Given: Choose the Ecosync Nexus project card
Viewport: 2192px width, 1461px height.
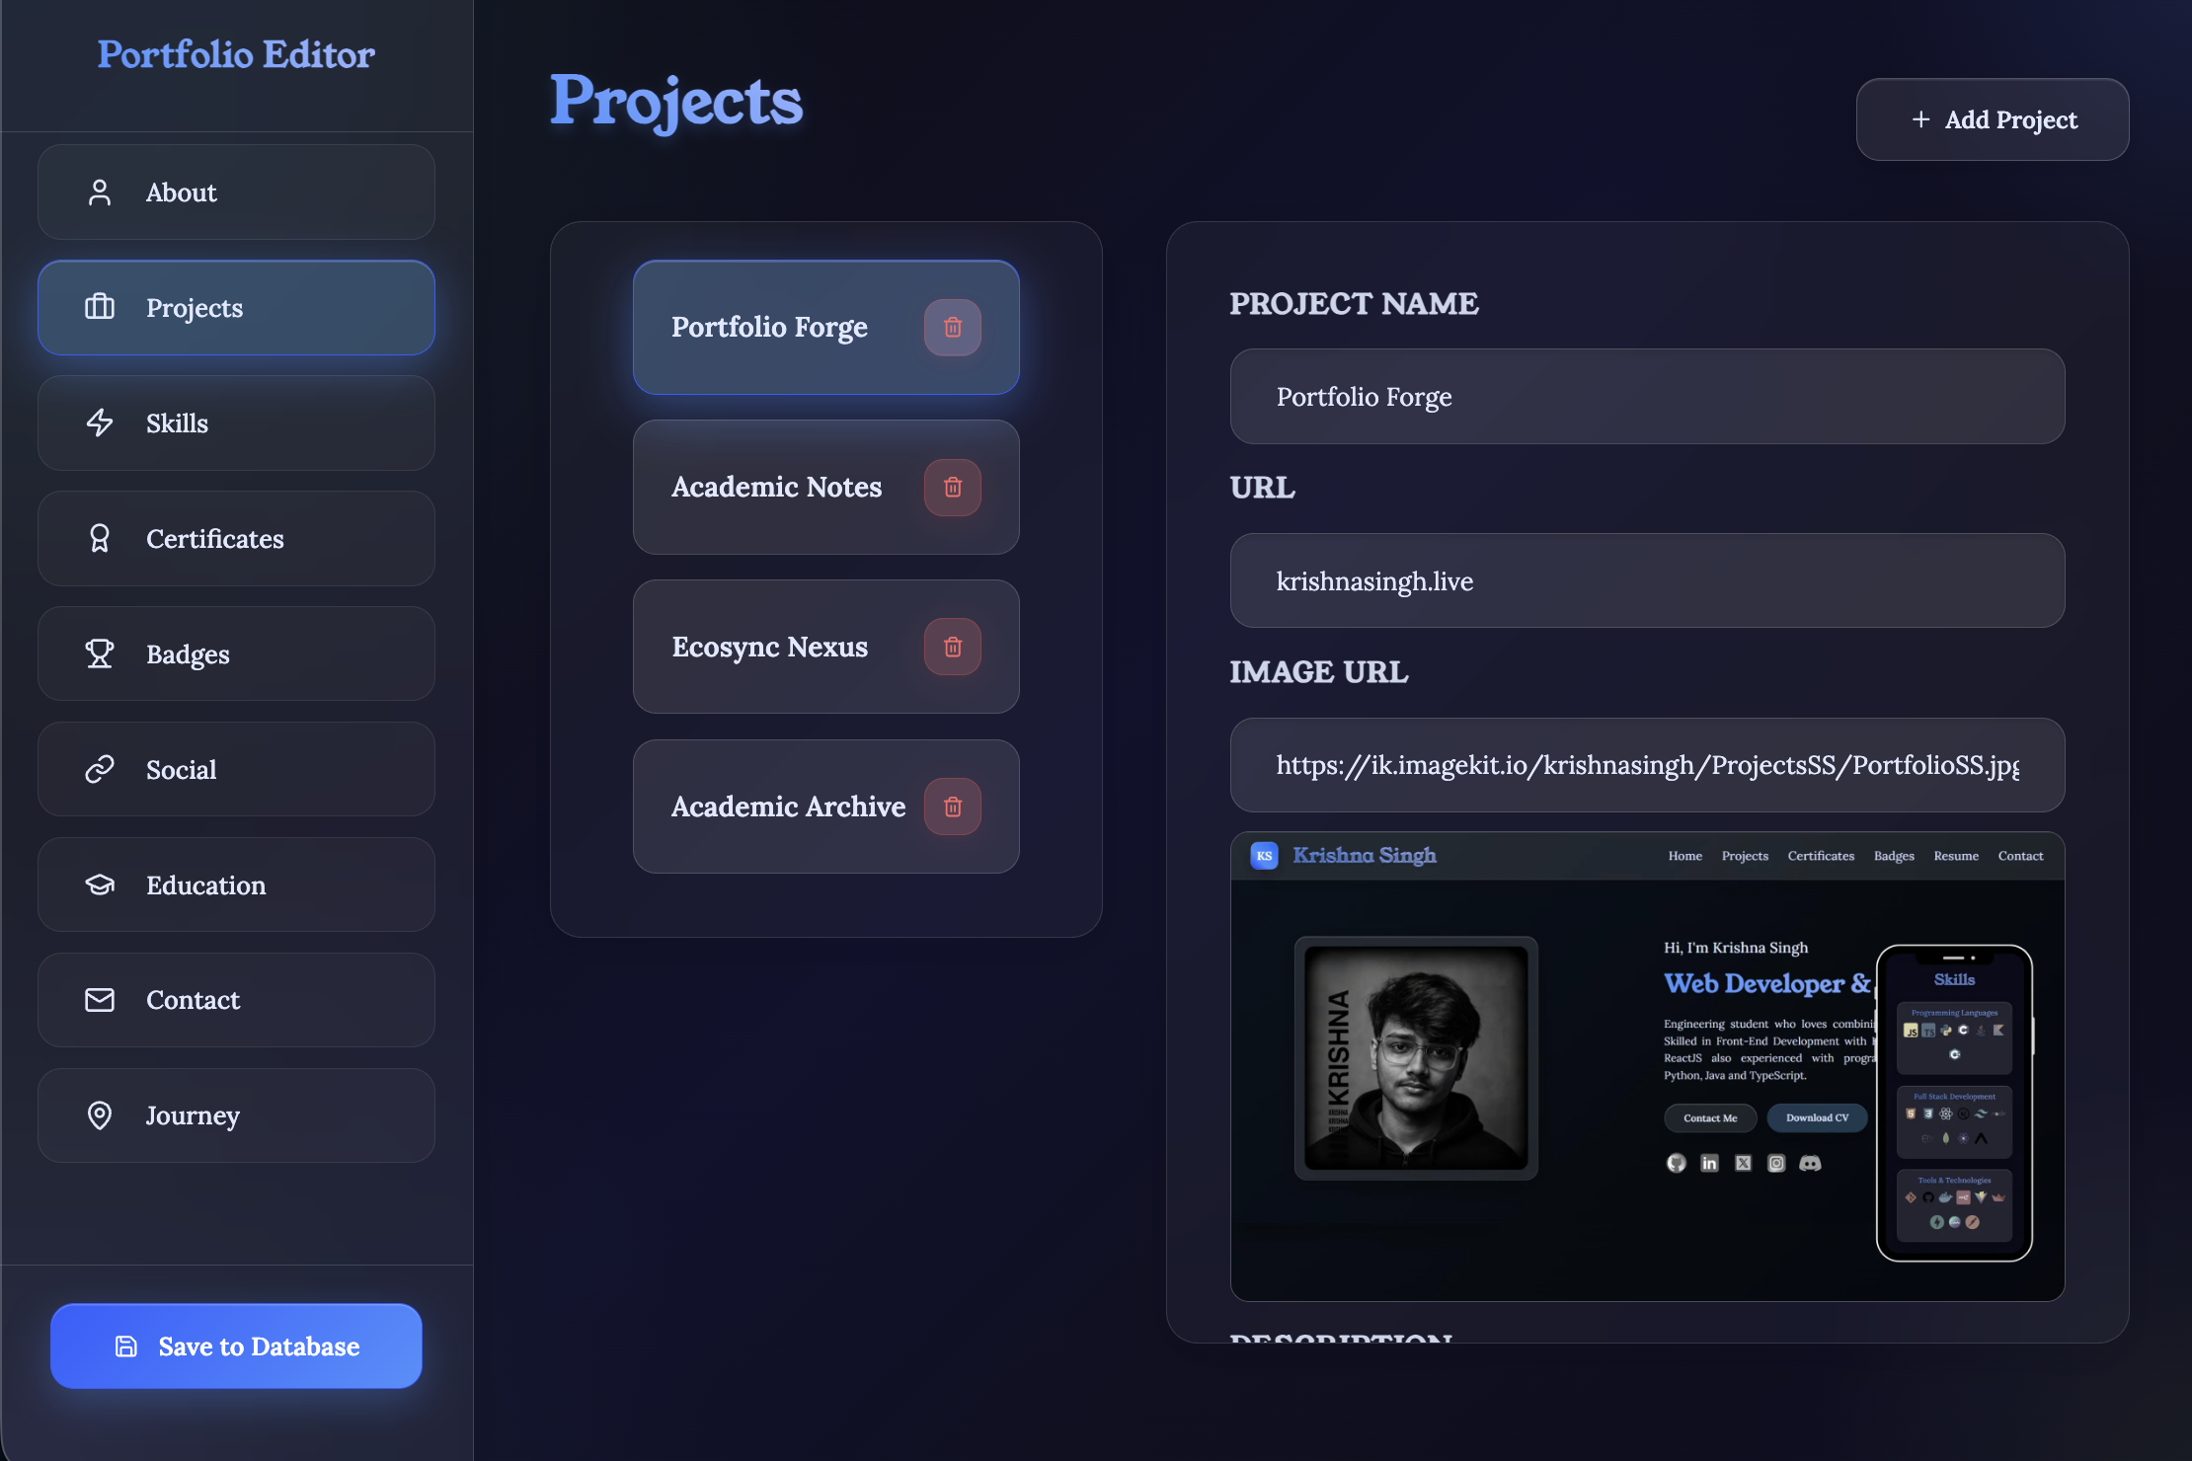Looking at the screenshot, I should tap(770, 647).
